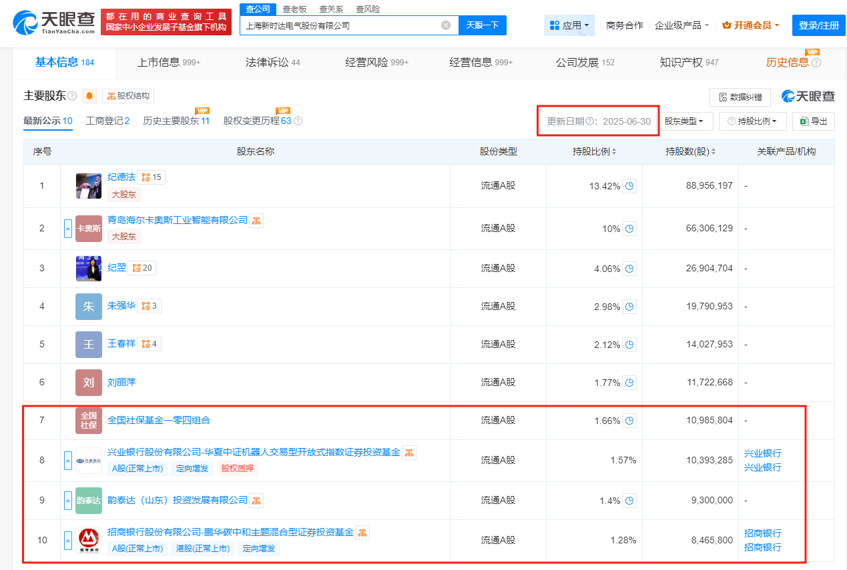Image resolution: width=847 pixels, height=570 pixels.
Task: Open pie chart icon for the 10% holding
Action: point(629,229)
